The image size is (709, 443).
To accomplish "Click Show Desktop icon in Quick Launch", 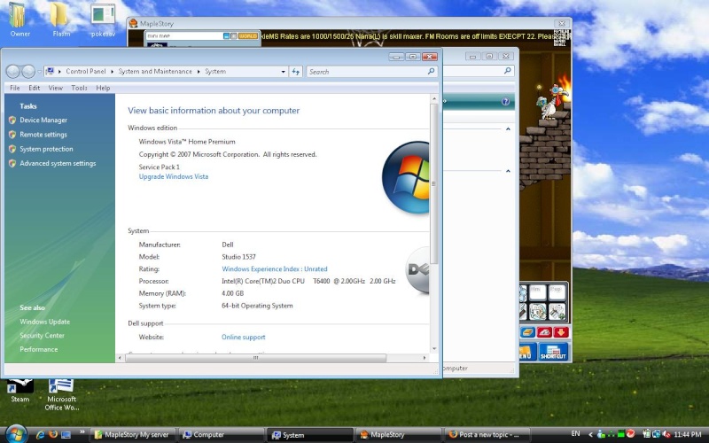I will pyautogui.click(x=66, y=434).
